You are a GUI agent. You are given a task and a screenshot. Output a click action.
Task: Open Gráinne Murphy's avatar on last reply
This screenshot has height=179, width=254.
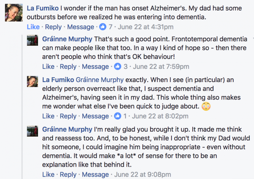pyautogui.click(x=33, y=132)
